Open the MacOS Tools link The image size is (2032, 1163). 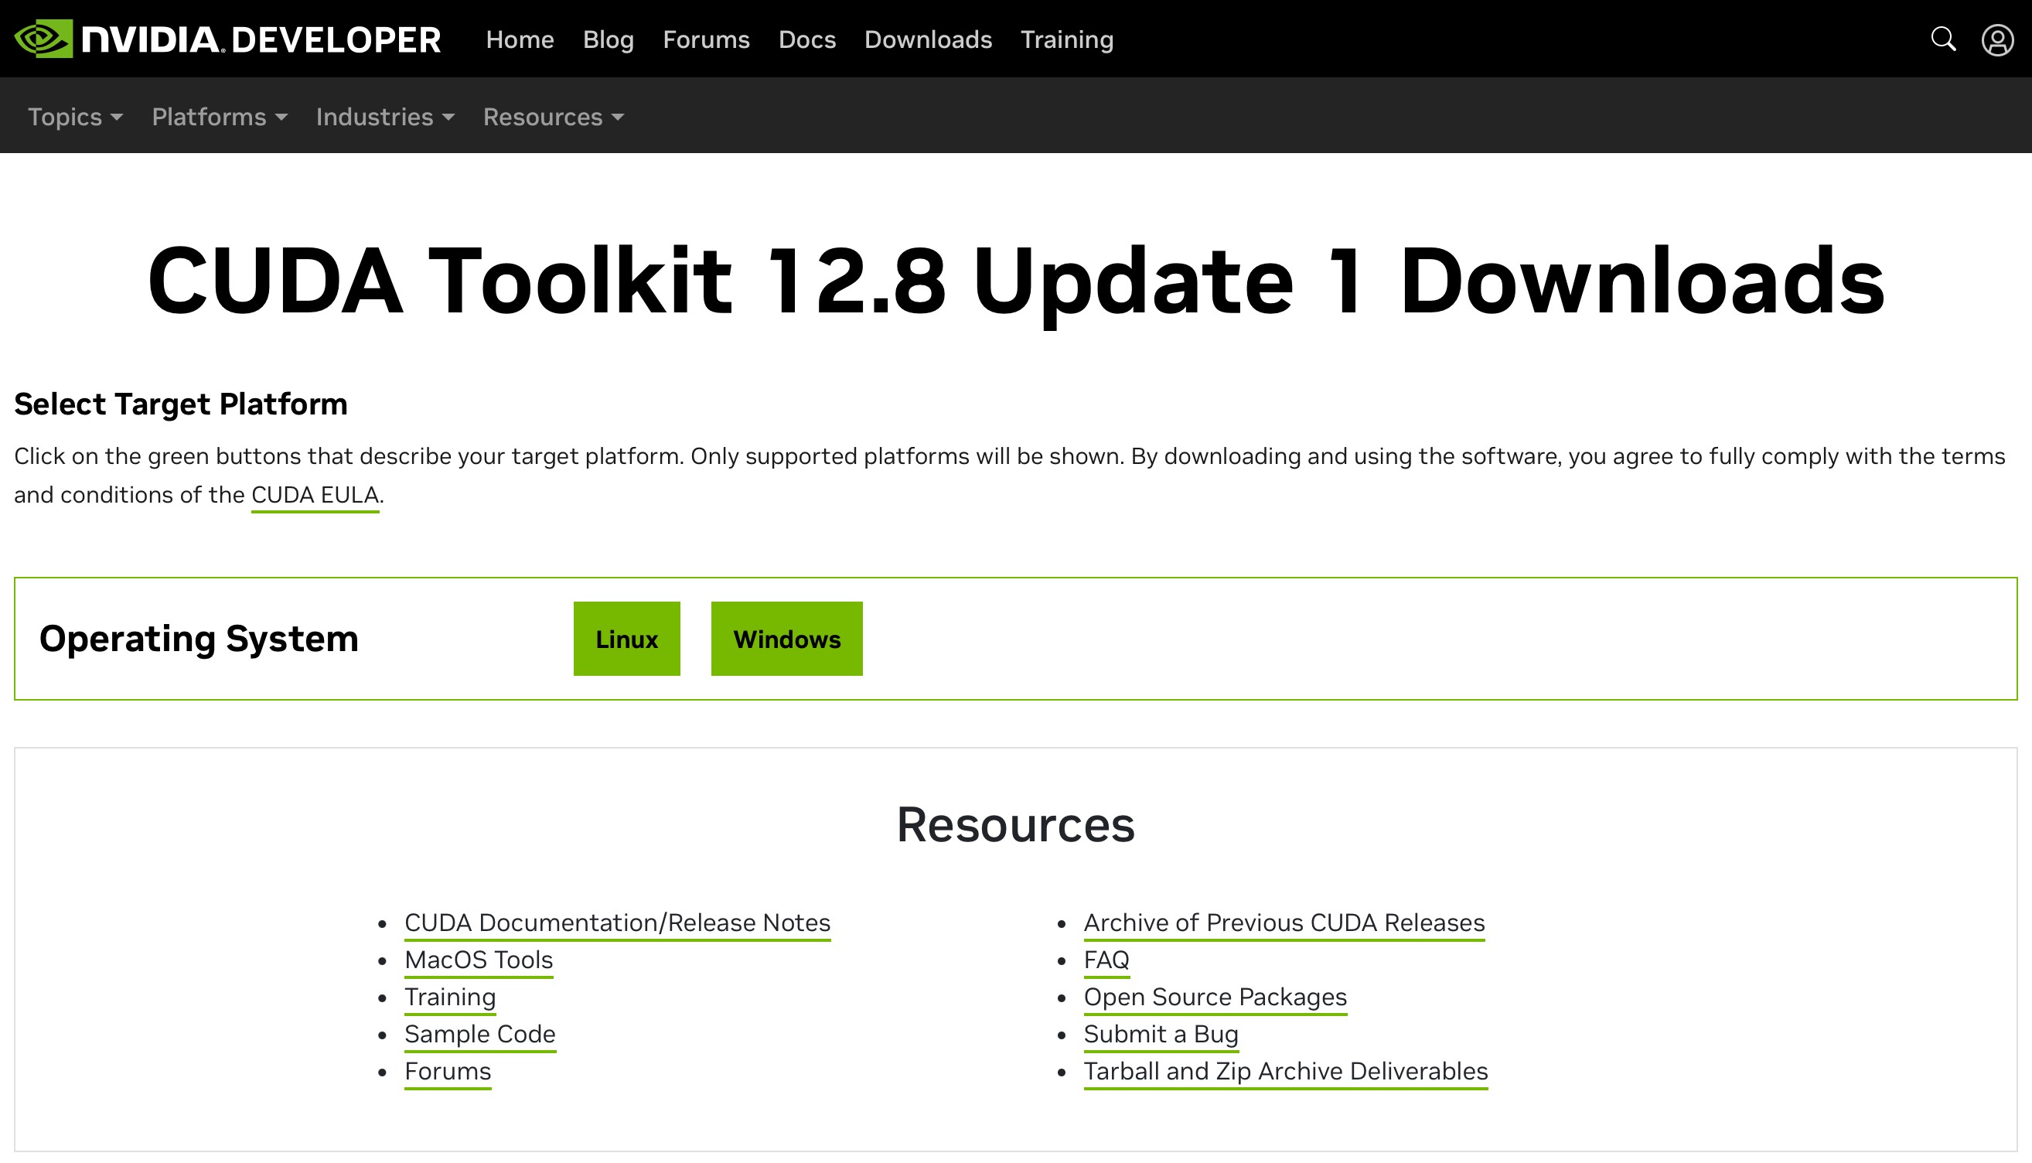(x=479, y=960)
